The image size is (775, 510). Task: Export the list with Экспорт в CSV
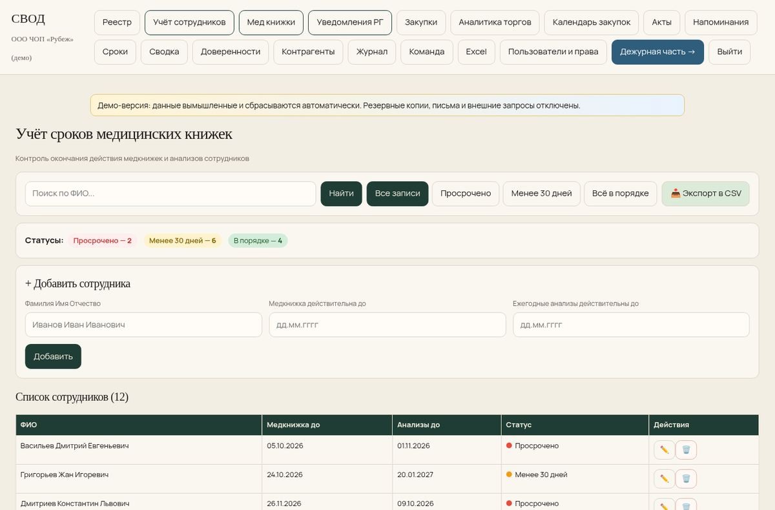coord(706,194)
